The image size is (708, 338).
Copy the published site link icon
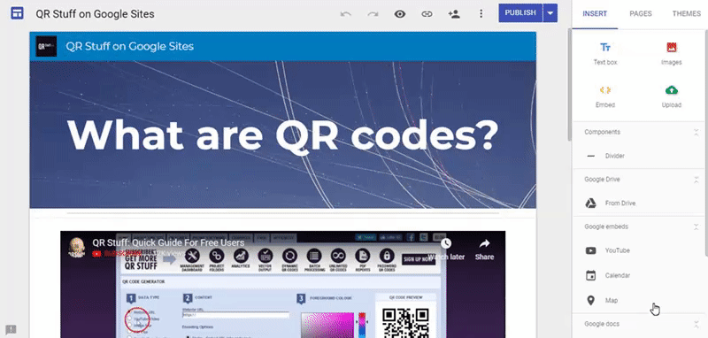click(x=427, y=14)
